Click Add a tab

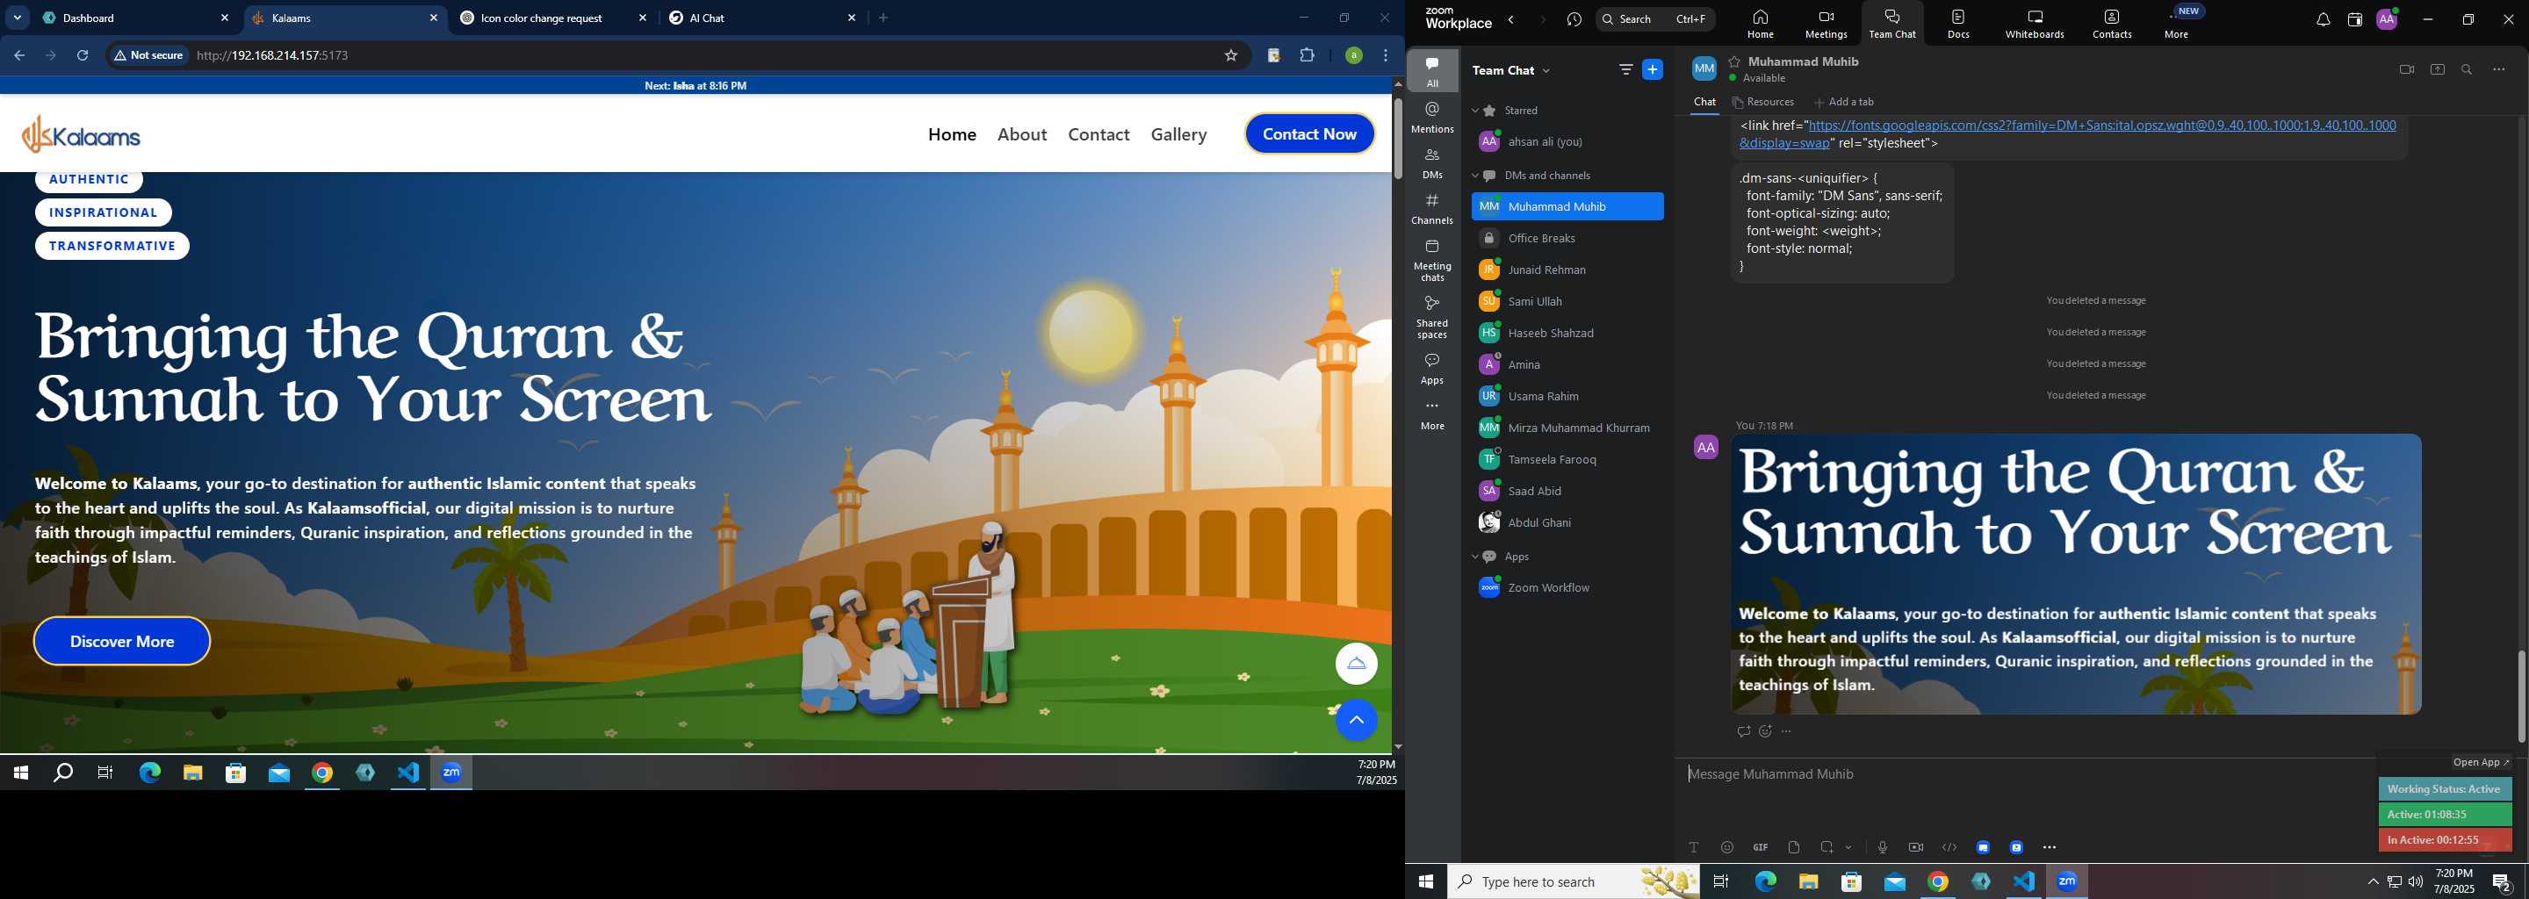tap(1844, 102)
